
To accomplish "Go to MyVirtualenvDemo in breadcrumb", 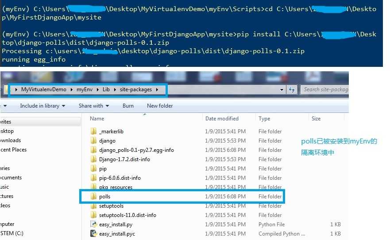I will click(44, 89).
